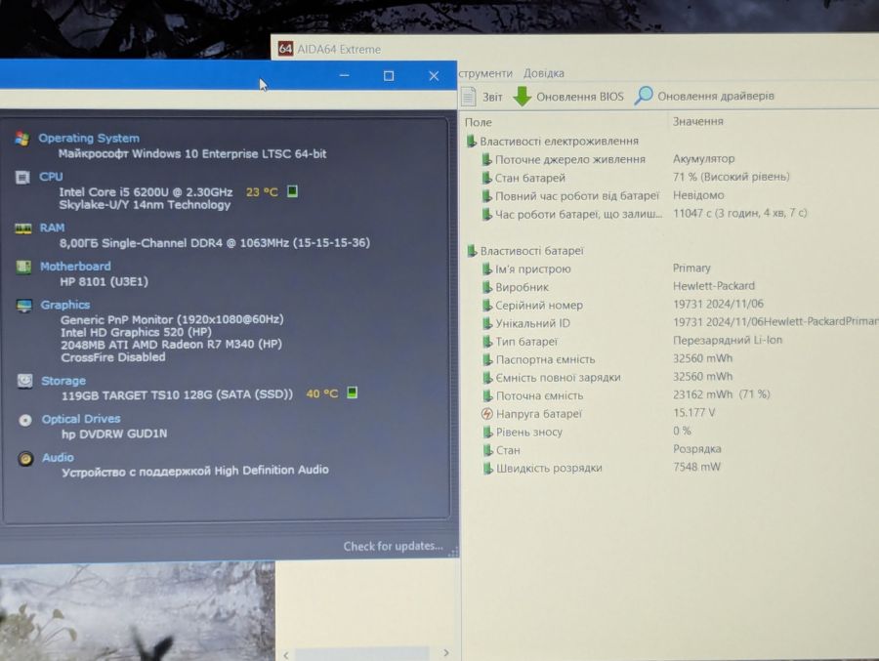Click the Властивості батареї group icon
The height and width of the screenshot is (661, 879).
click(x=472, y=251)
